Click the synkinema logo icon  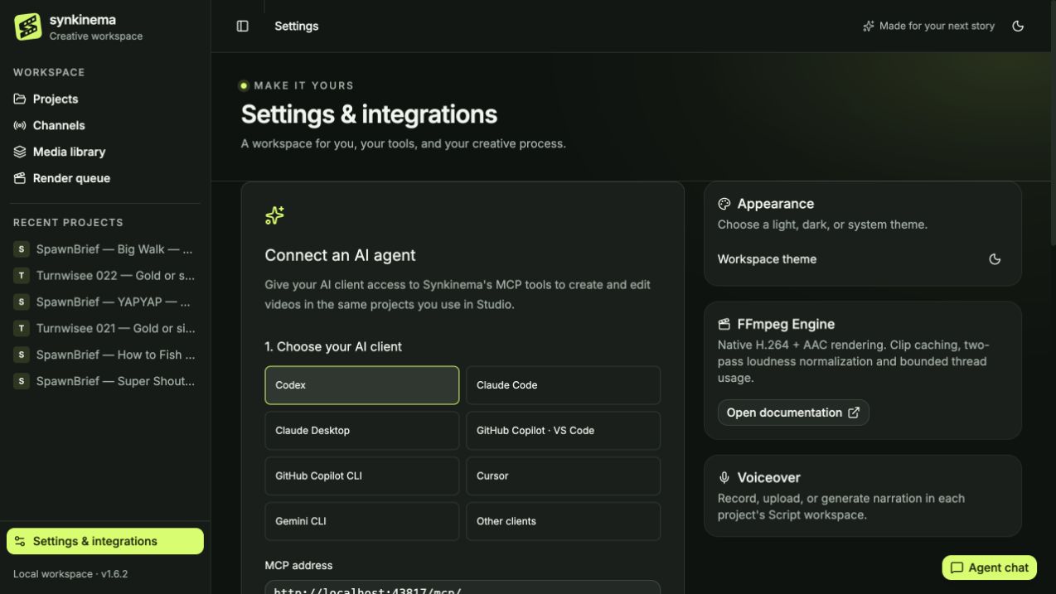[28, 27]
